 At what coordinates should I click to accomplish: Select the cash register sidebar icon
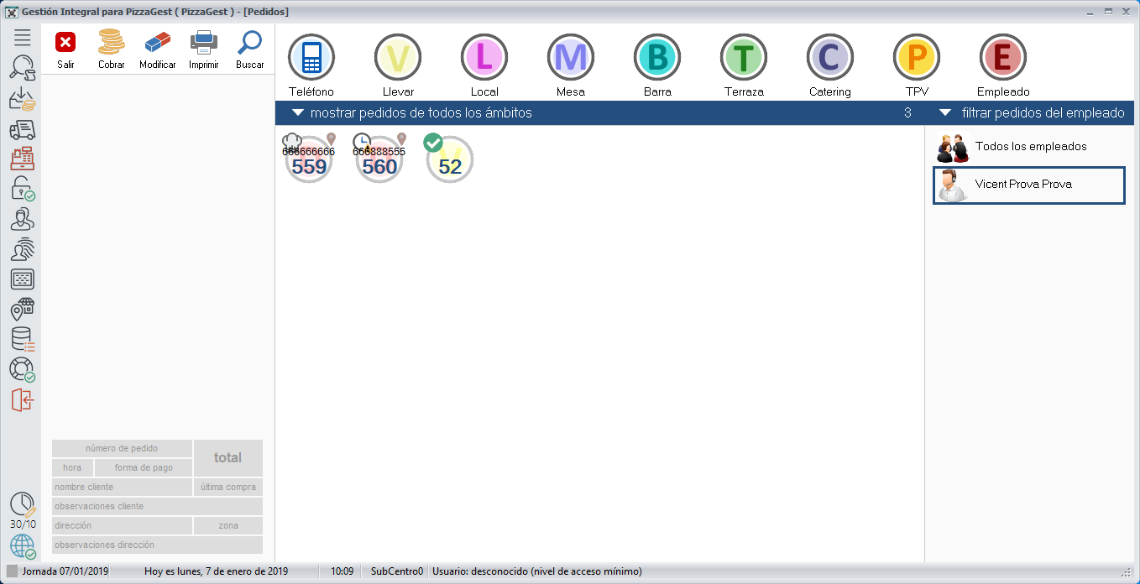[x=23, y=159]
